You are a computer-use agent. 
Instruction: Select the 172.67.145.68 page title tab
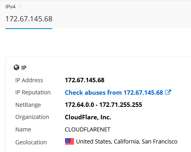(29, 19)
